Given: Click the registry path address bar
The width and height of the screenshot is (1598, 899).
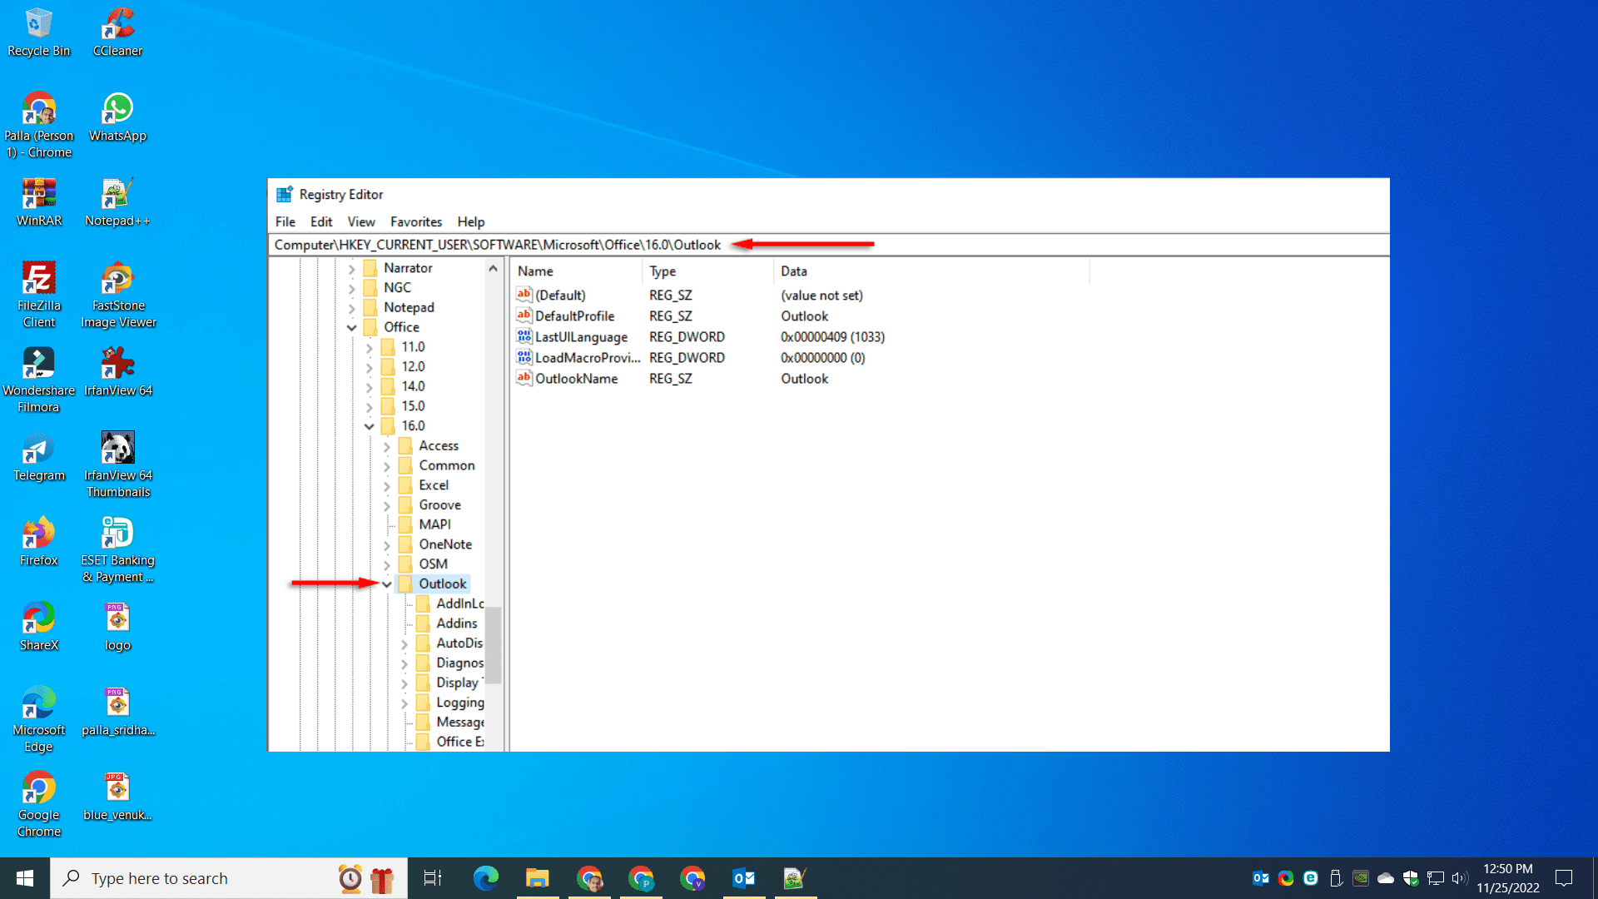Looking at the screenshot, I should (828, 245).
